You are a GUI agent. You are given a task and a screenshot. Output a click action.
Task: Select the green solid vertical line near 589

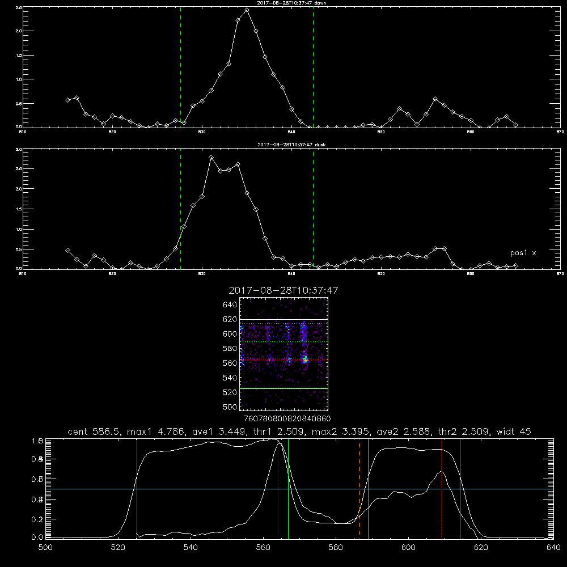[368, 488]
